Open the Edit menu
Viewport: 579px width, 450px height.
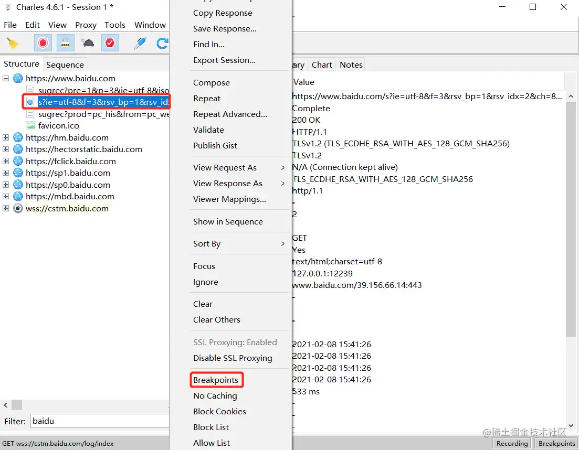click(33, 25)
